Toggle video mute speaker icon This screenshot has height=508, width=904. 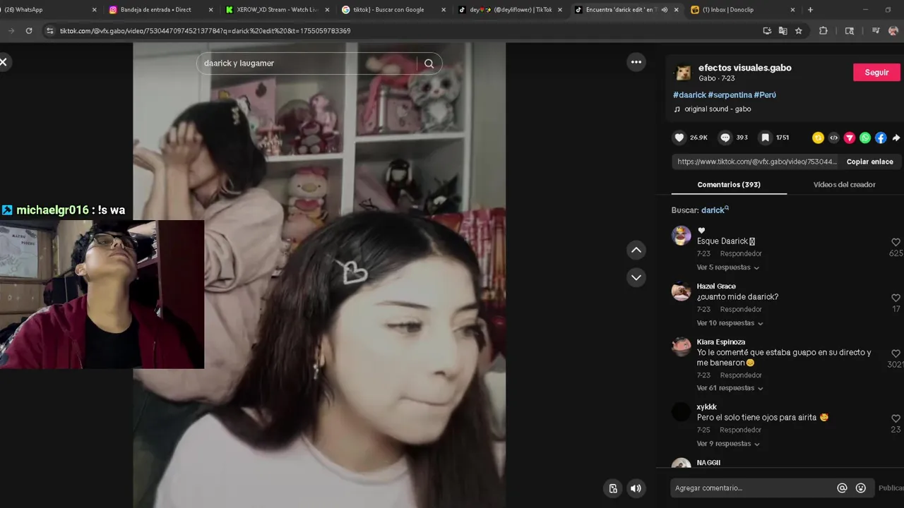pos(636,488)
